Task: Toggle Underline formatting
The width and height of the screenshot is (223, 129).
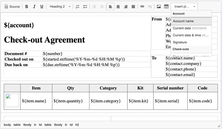Action: point(42,6)
